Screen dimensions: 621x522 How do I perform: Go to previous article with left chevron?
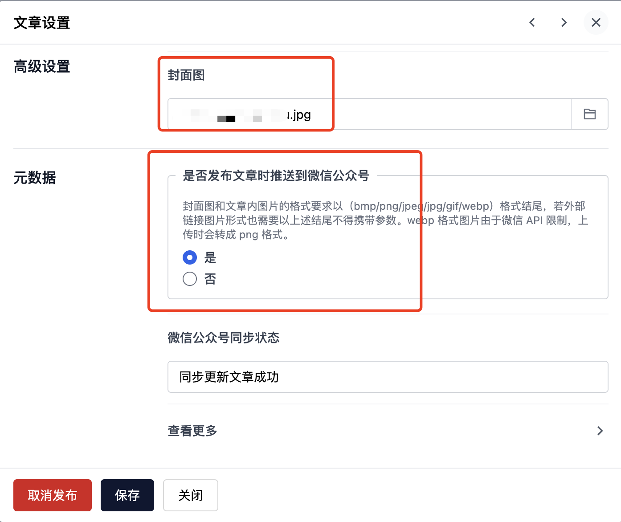(x=532, y=22)
